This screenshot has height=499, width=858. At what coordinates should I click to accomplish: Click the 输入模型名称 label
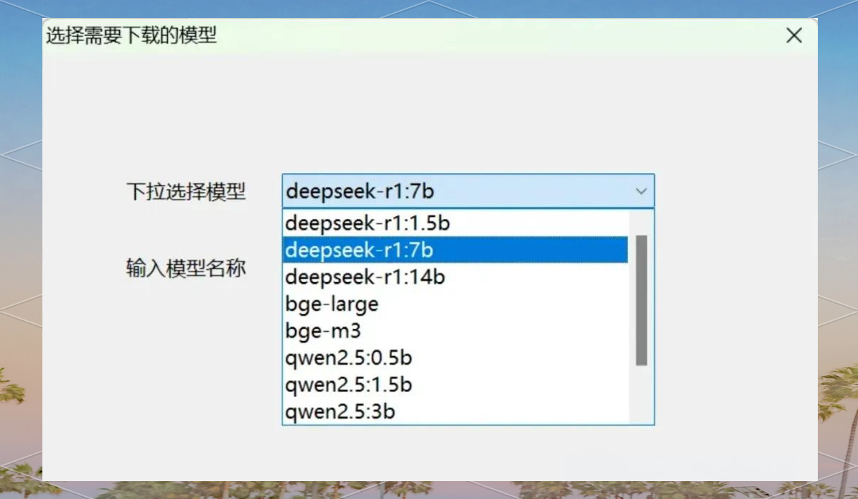coord(186,268)
